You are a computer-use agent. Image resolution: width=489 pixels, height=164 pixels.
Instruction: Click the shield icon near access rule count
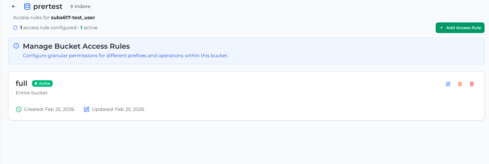[15, 28]
